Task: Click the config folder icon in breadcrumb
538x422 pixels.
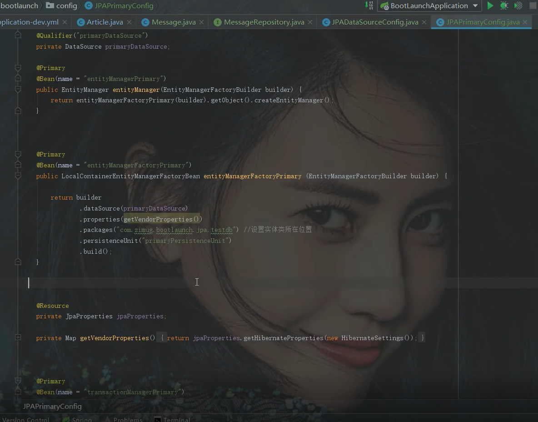Action: point(50,5)
